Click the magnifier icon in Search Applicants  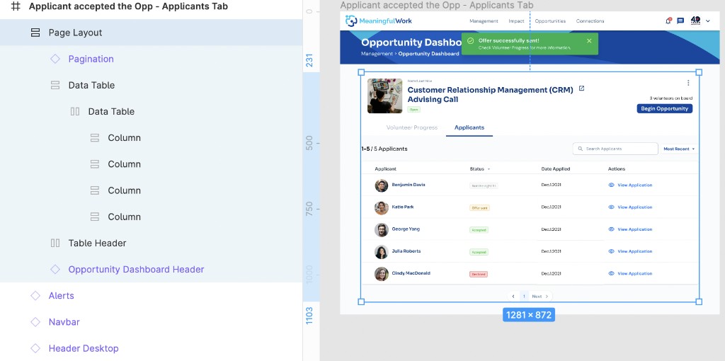click(x=580, y=149)
